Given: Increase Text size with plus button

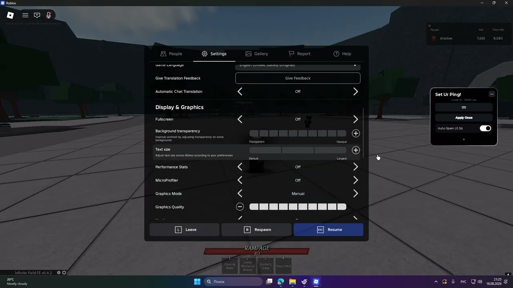Looking at the screenshot, I should click(x=355, y=150).
